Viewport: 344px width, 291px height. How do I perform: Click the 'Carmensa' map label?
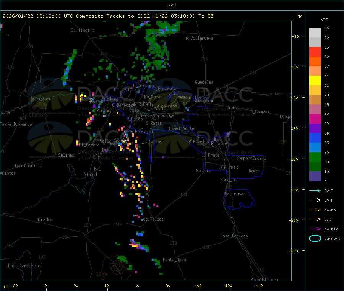point(234,193)
